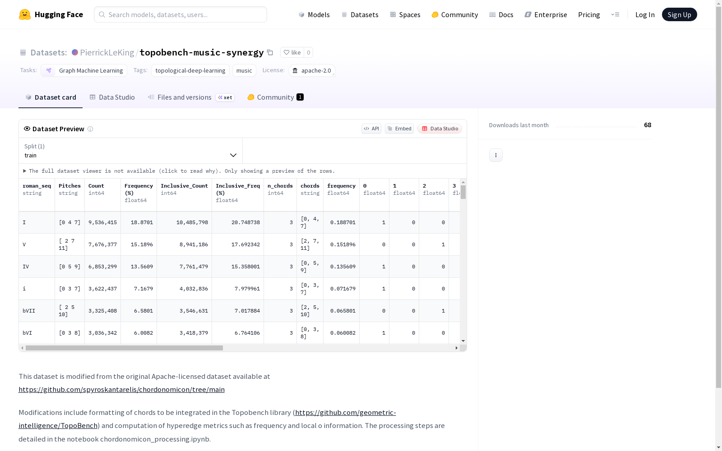Screen dimensions: 722x451
Task: Open the Data Studio tab
Action: point(112,97)
